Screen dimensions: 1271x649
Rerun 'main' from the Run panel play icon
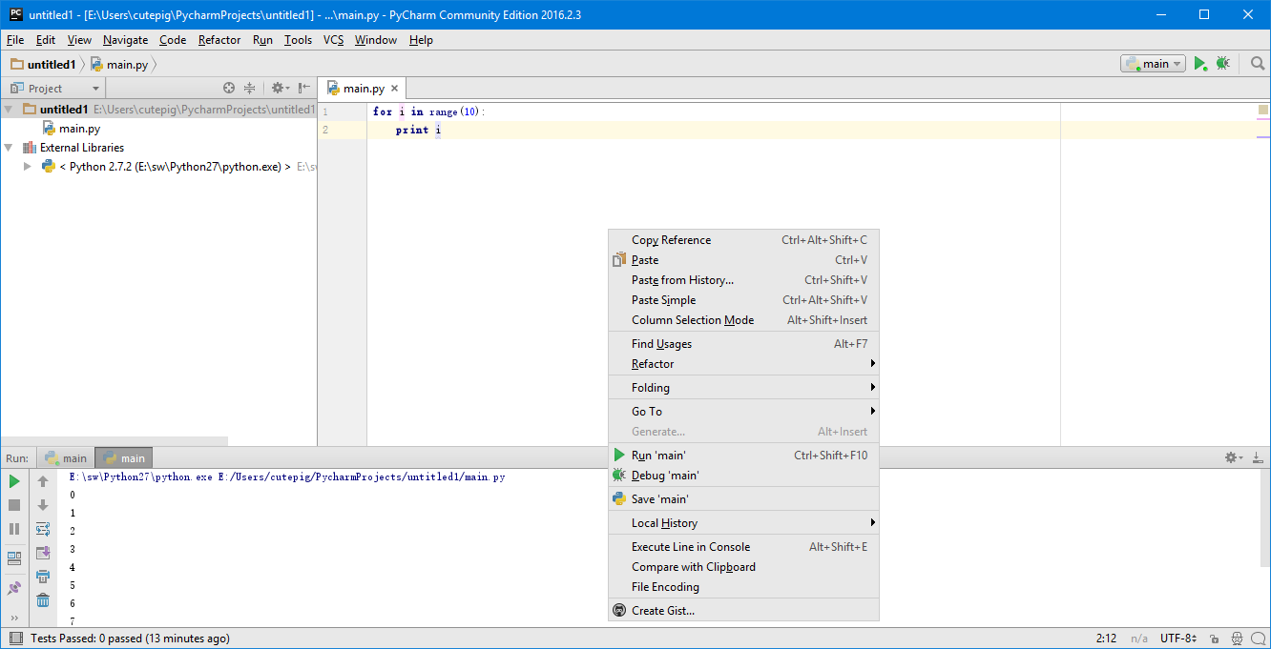coord(14,481)
